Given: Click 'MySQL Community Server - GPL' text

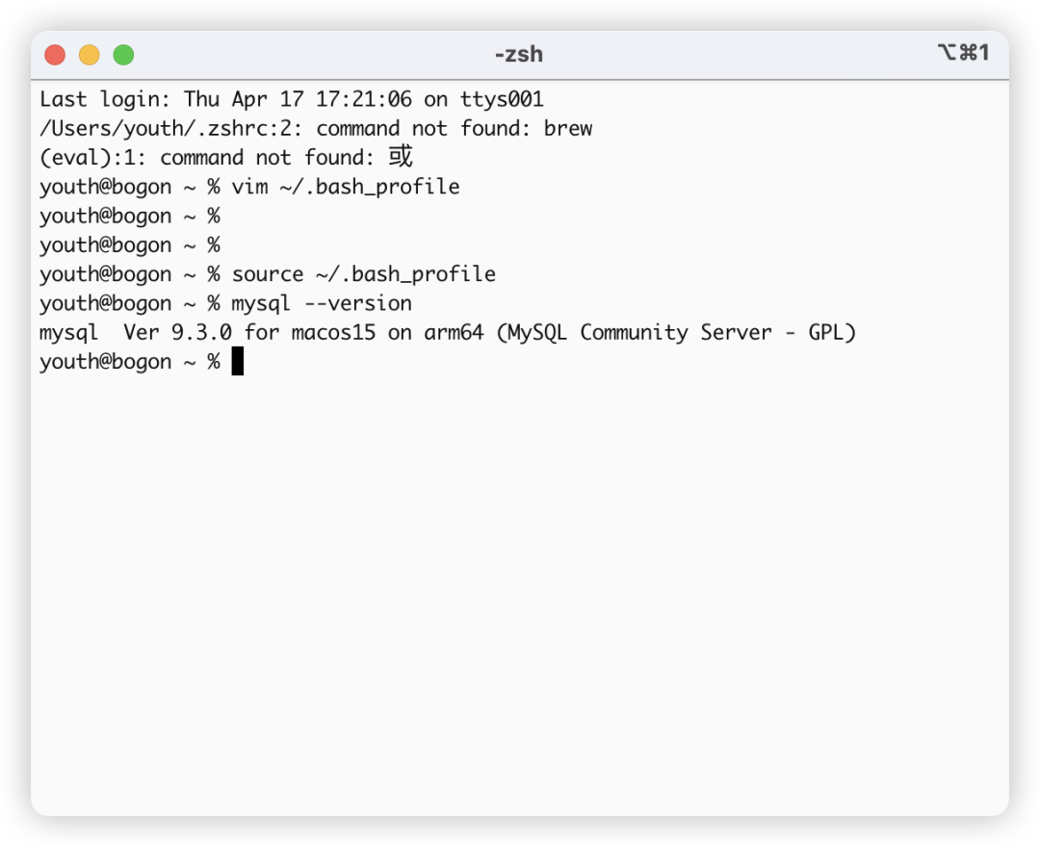Looking at the screenshot, I should tap(677, 333).
